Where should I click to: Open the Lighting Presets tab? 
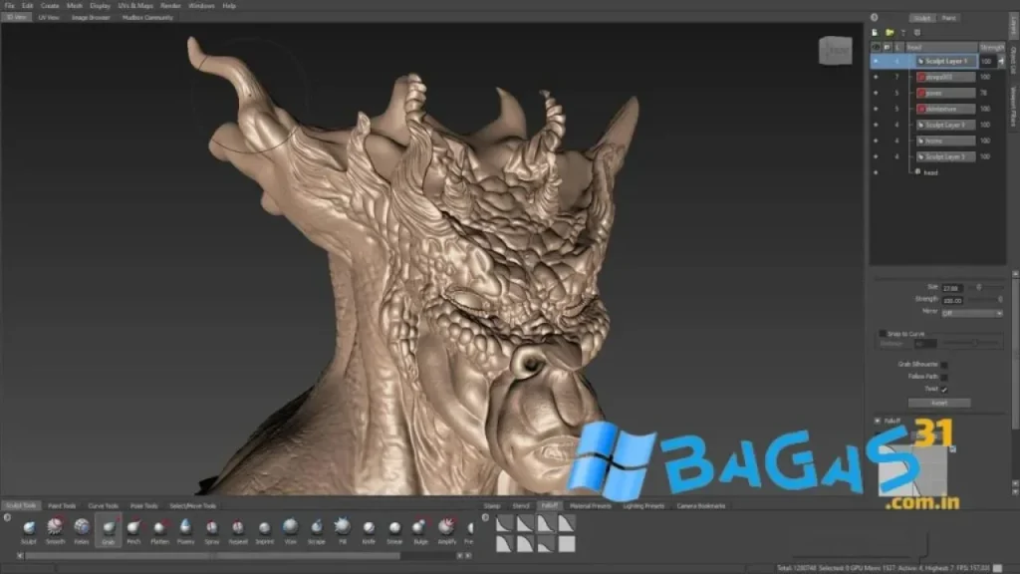click(x=643, y=505)
